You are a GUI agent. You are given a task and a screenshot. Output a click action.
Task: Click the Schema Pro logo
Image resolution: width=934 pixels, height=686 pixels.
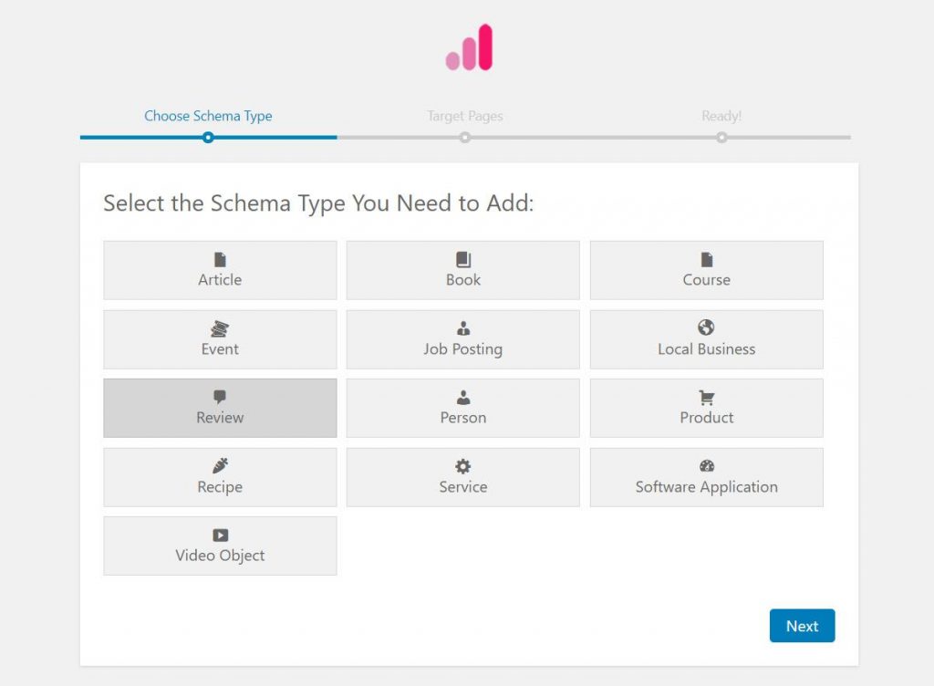click(467, 47)
